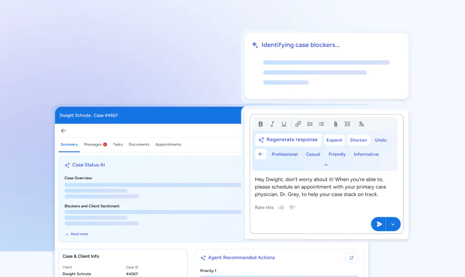Switch to the Tasks tab
This screenshot has width=465, height=277.
tap(117, 144)
